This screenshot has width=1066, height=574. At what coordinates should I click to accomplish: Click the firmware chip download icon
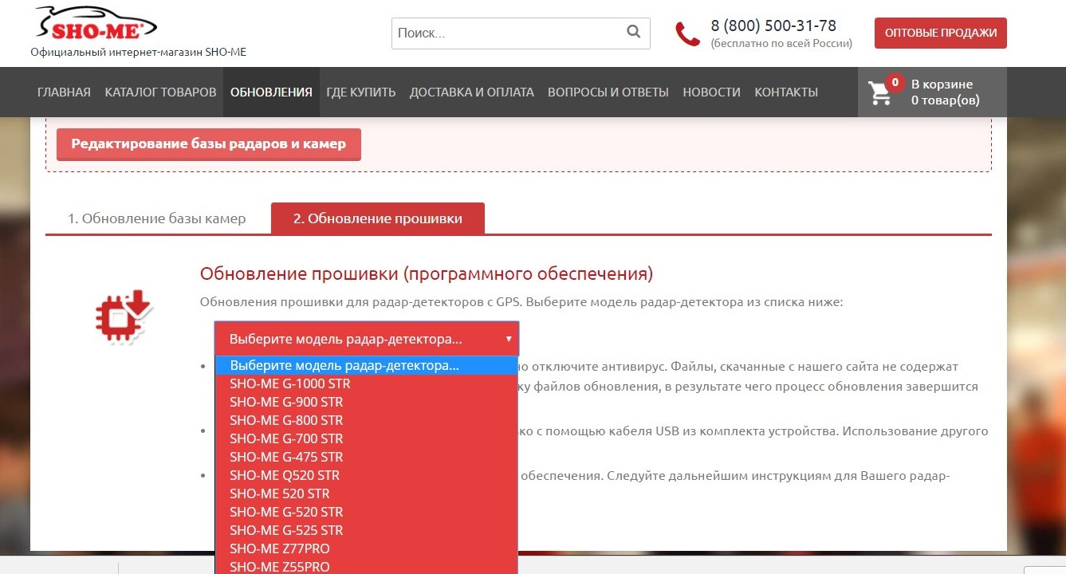tap(124, 317)
